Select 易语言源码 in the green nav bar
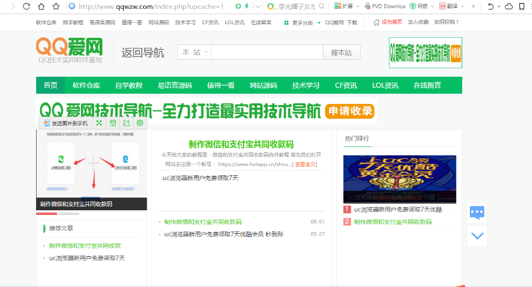The height and width of the screenshot is (287, 532). click(x=175, y=85)
